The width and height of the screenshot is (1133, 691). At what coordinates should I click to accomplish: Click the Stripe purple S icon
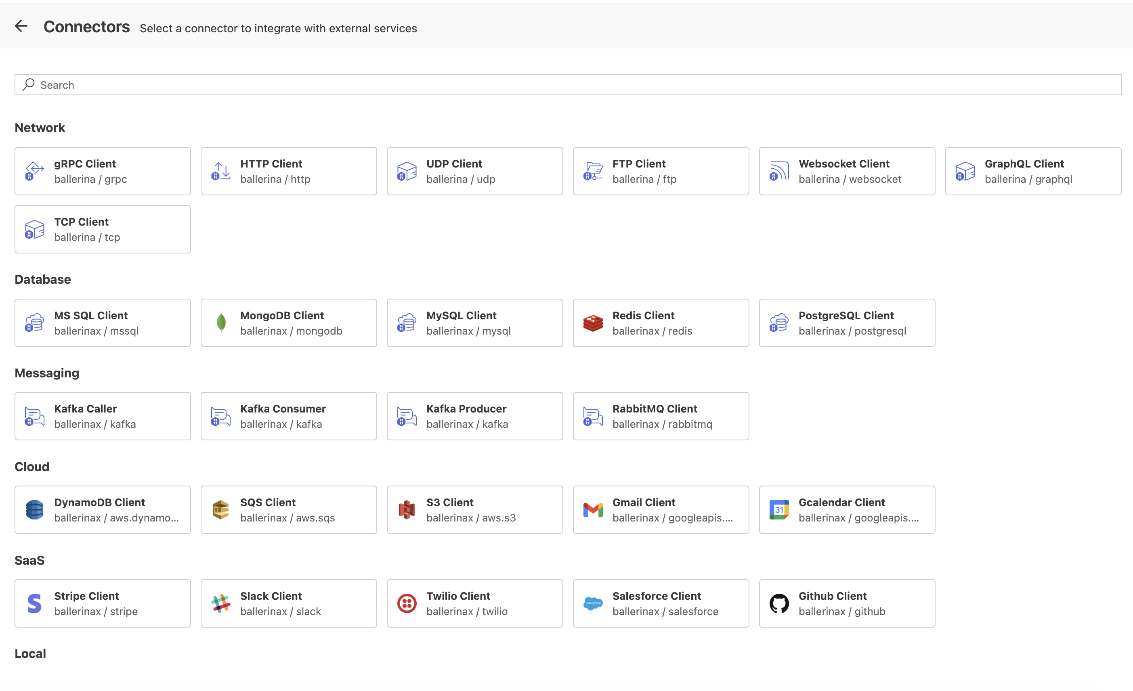[35, 603]
